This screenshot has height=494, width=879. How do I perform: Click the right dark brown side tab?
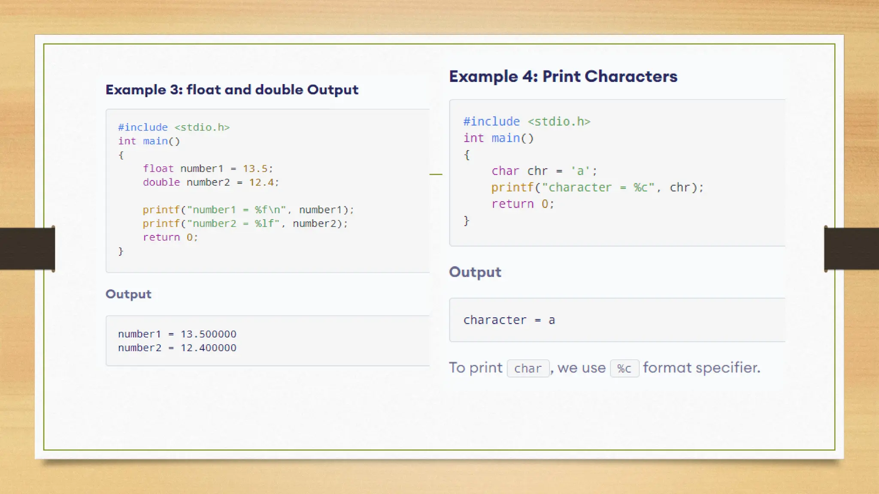(852, 249)
